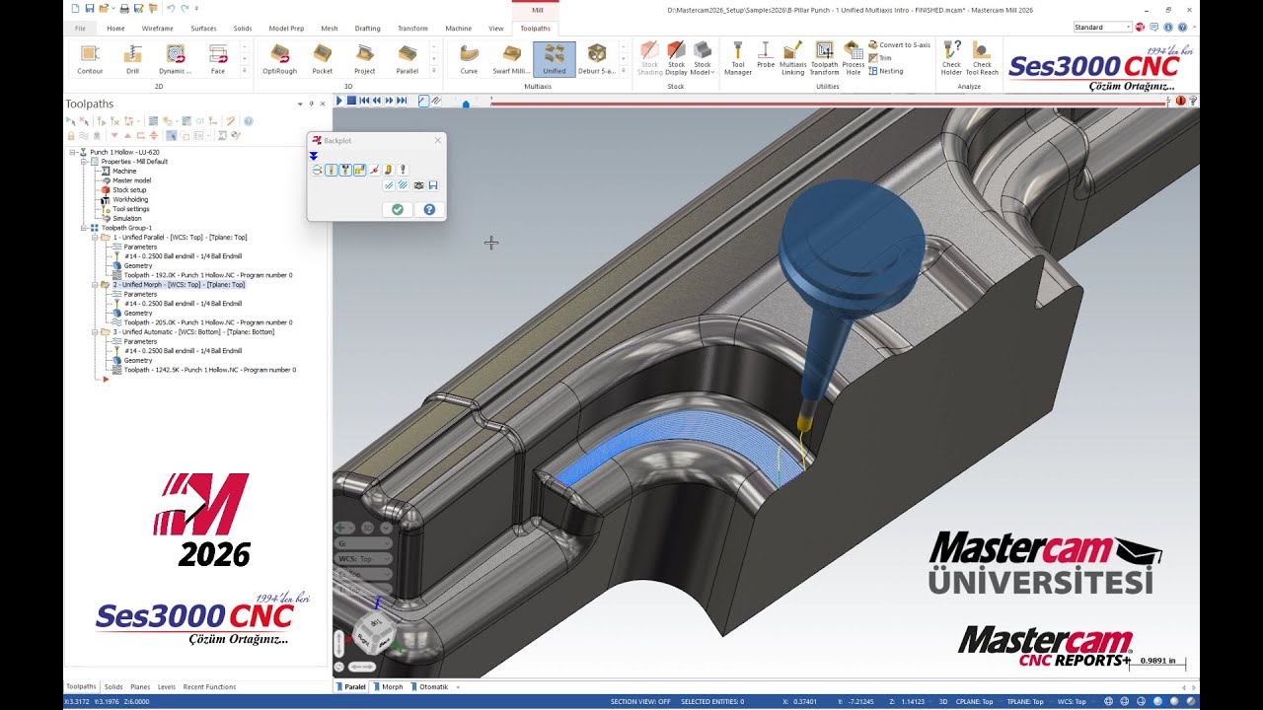Pick the Face toolpath icon
The height and width of the screenshot is (710, 1263).
tap(218, 59)
